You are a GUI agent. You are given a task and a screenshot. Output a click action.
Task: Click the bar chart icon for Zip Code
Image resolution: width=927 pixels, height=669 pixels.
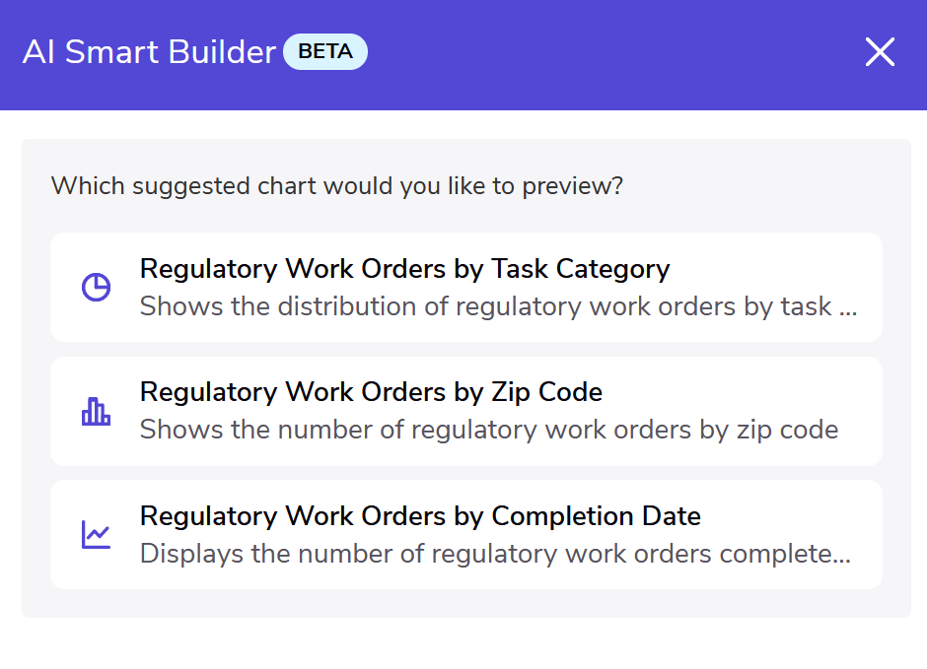(96, 411)
